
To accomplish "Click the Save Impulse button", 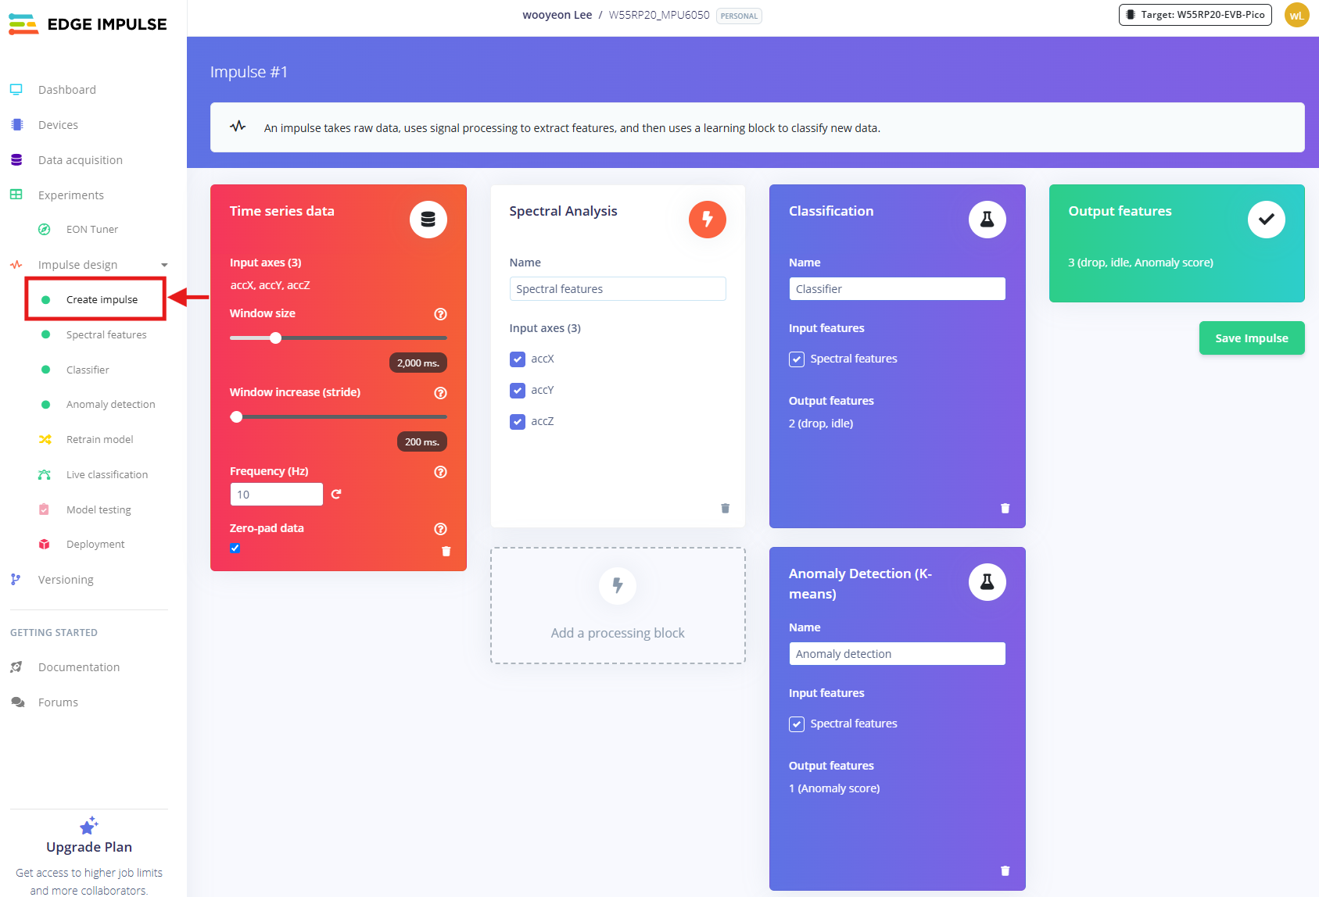I will [x=1251, y=338].
